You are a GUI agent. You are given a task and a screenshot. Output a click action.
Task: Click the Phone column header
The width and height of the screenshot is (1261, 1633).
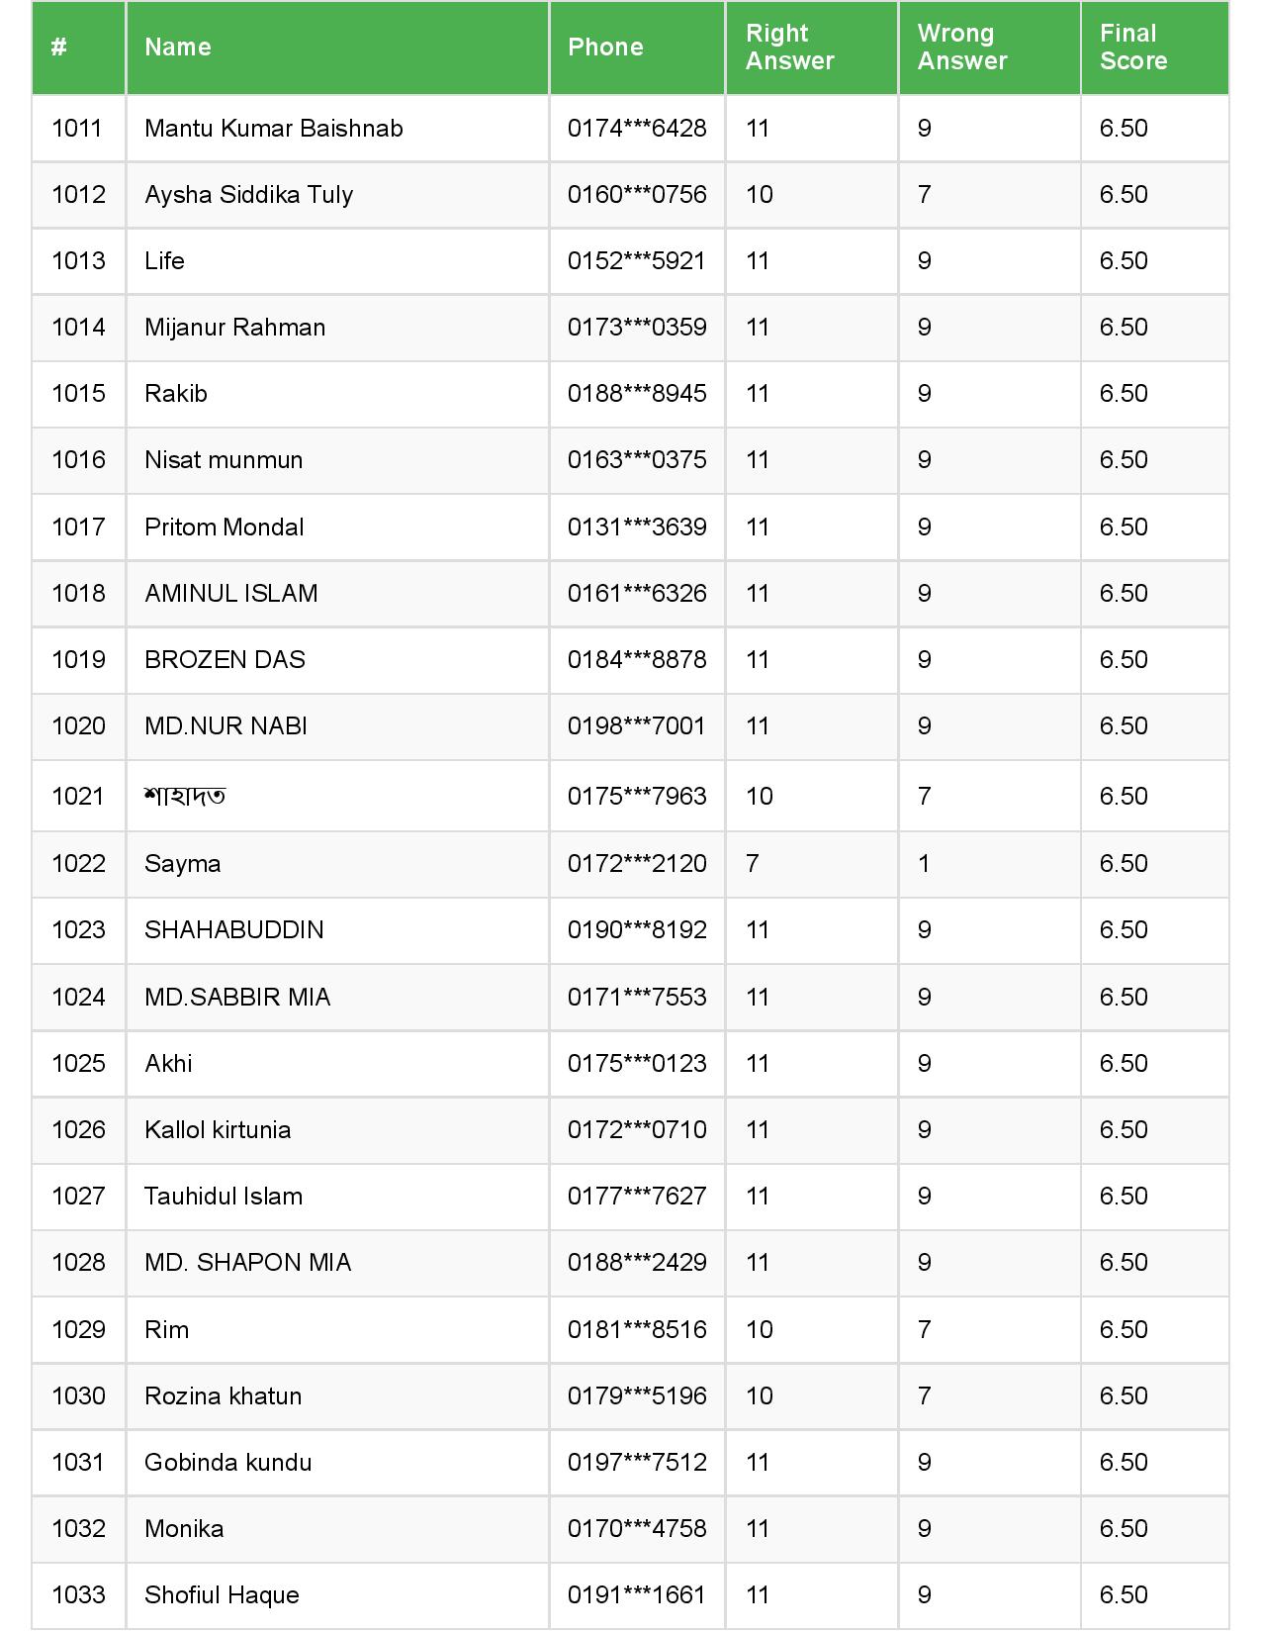coord(605,48)
